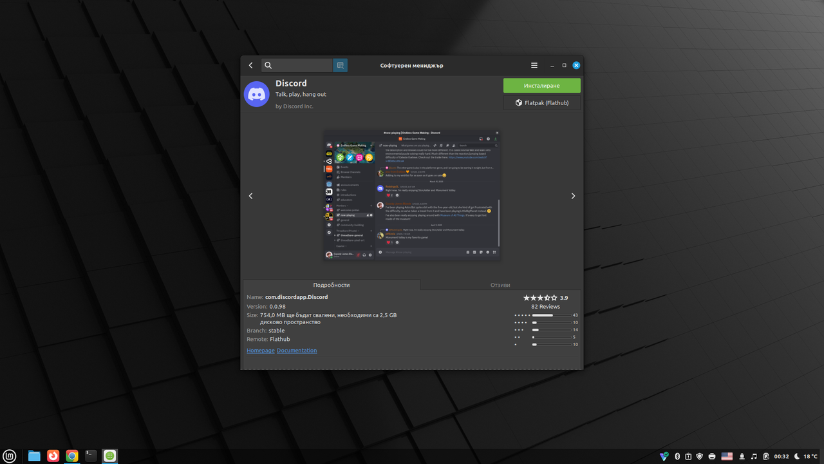Image resolution: width=824 pixels, height=464 pixels.
Task: Toggle the search-in-description list icon
Action: tap(341, 65)
